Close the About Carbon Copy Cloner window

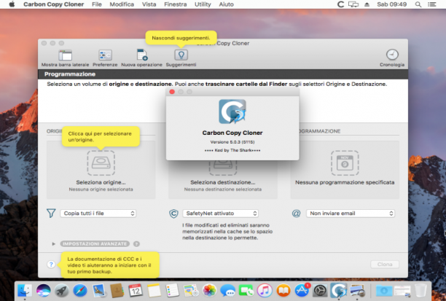[x=172, y=92]
